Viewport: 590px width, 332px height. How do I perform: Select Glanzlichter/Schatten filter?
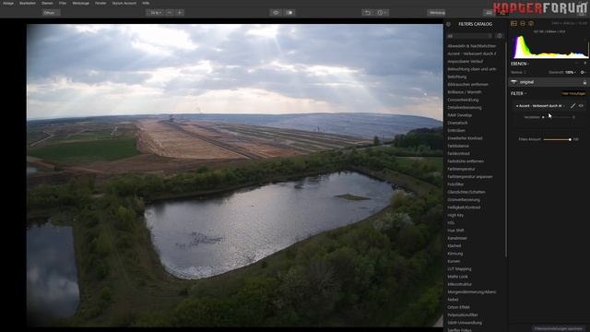(x=466, y=192)
